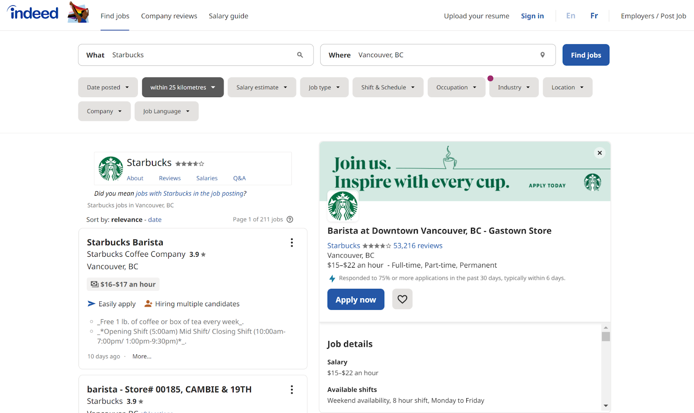This screenshot has height=413, width=694.
Task: Click the small Starbucks logo in Join us banner
Action: tap(593, 182)
